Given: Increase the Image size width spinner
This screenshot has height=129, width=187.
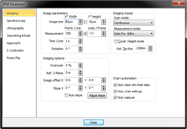Looking at the screenshot, I should pos(80,20).
